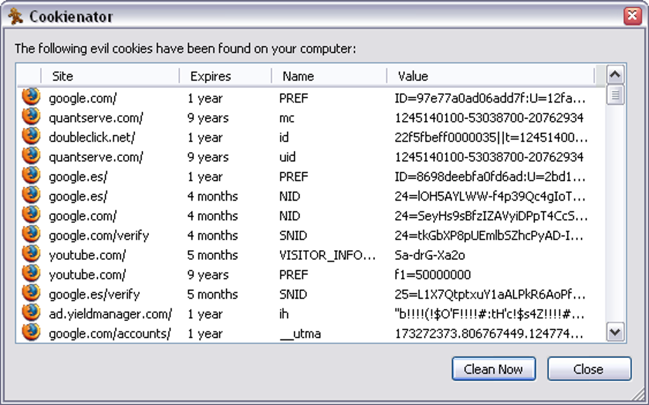This screenshot has width=649, height=405.
Task: Click value starting 24=SeyHs9sBfzIZAVyiDPpT4CcS
Action: point(491,216)
